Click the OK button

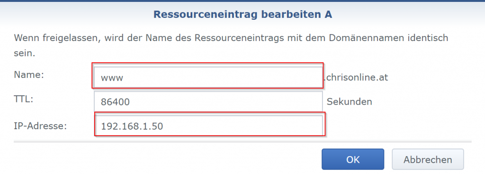pyautogui.click(x=352, y=159)
